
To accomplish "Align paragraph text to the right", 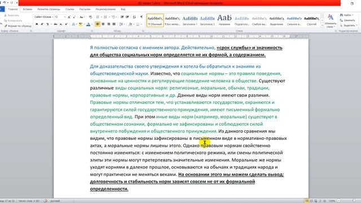I will coord(108,24).
